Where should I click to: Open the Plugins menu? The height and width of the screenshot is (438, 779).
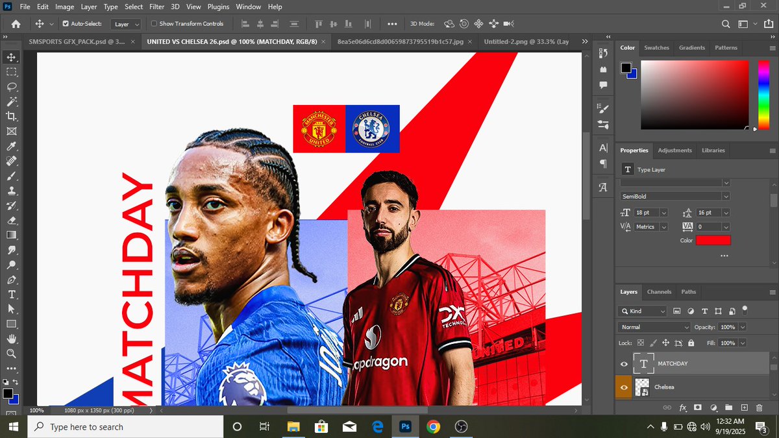[x=218, y=6]
